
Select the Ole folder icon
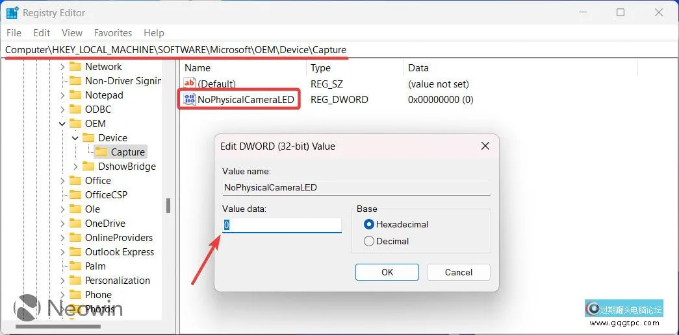pyautogui.click(x=75, y=209)
